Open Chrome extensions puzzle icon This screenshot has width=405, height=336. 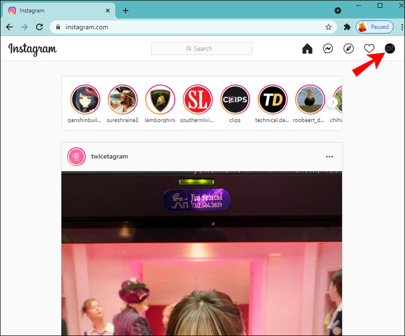(x=347, y=27)
